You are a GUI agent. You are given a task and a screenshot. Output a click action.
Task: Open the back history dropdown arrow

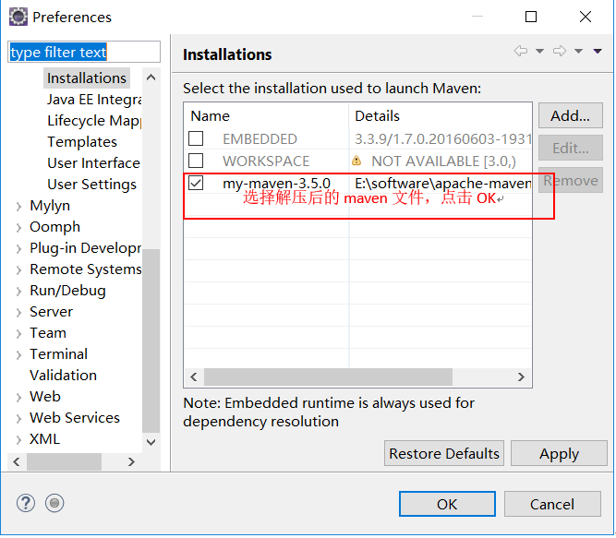click(x=540, y=51)
